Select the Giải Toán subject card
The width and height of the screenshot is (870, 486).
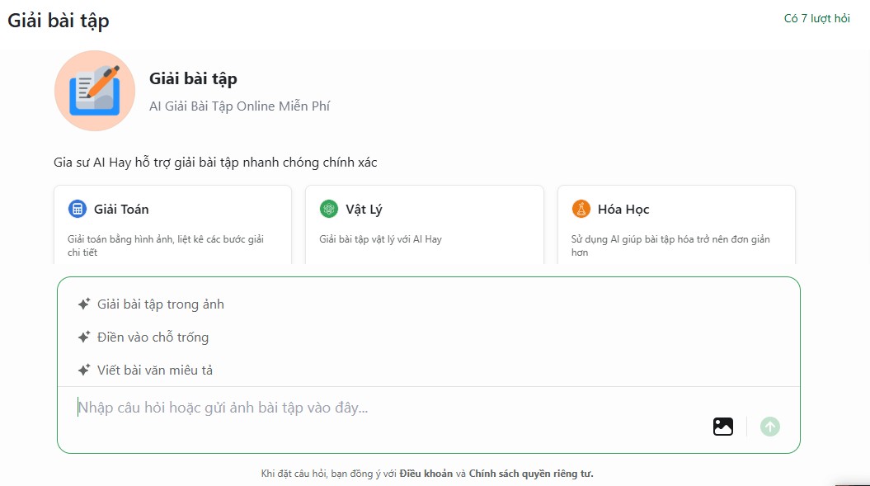172,224
